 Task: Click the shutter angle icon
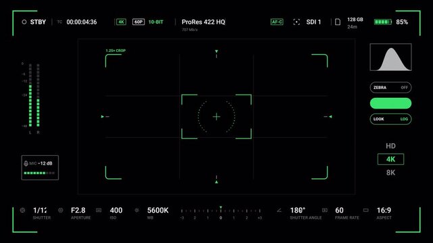pyautogui.click(x=279, y=210)
